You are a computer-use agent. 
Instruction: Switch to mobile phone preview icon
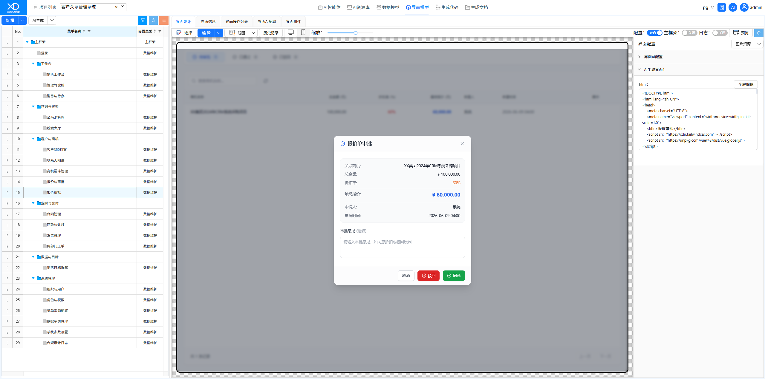click(x=303, y=33)
